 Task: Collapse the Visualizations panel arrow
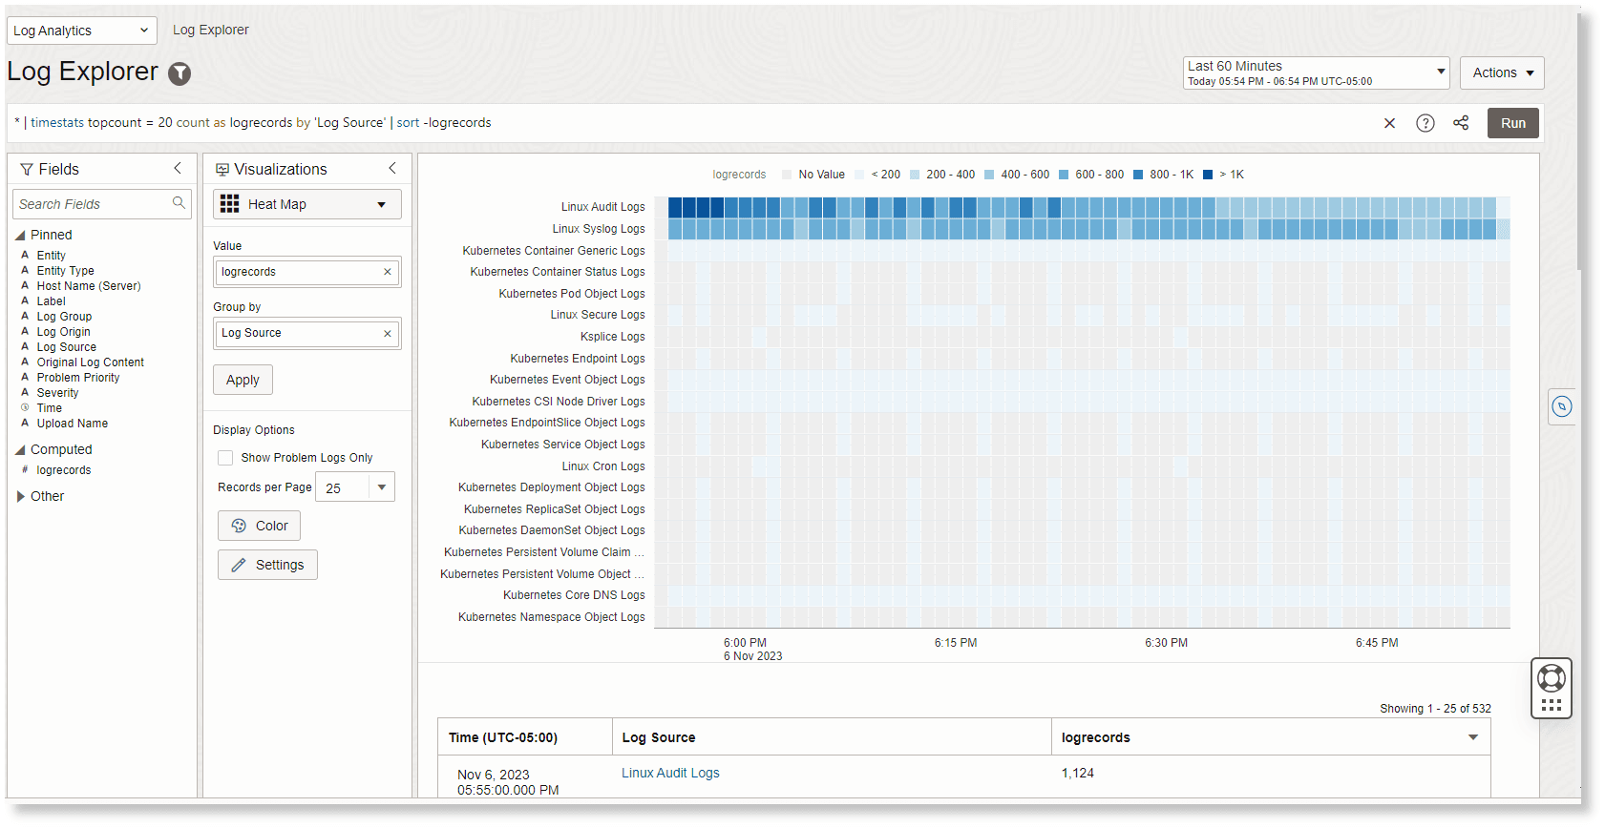pos(392,169)
